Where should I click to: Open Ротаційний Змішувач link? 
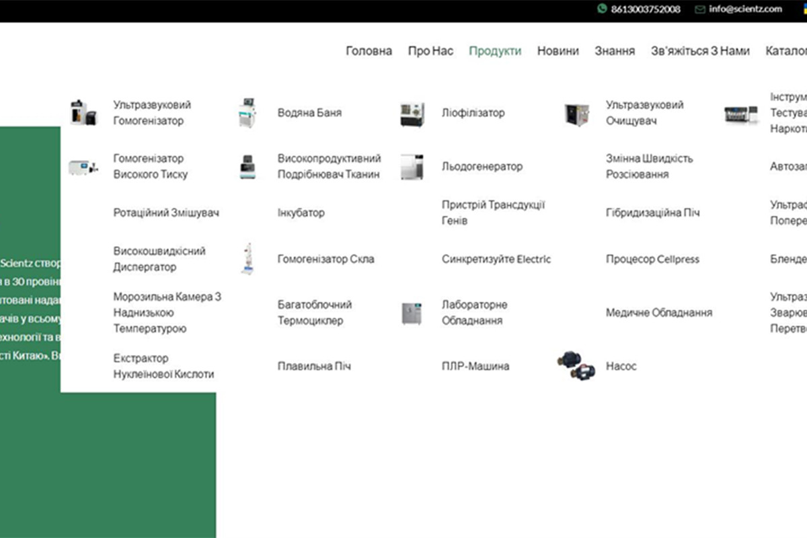coord(166,213)
